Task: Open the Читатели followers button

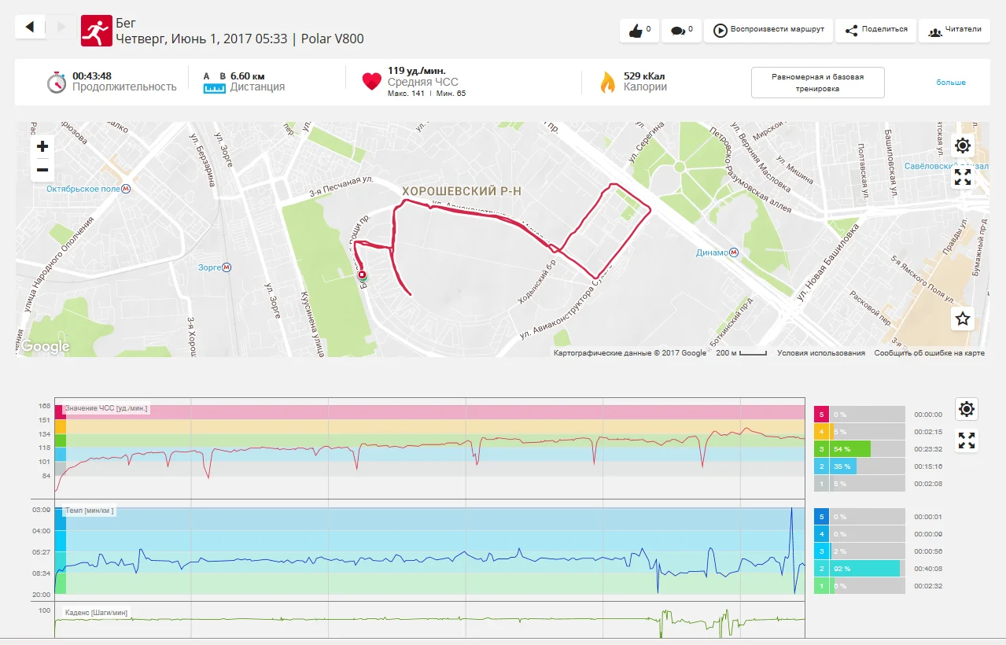Action: (x=954, y=31)
